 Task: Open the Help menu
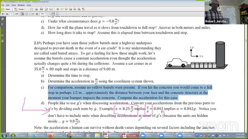pos(29,5)
